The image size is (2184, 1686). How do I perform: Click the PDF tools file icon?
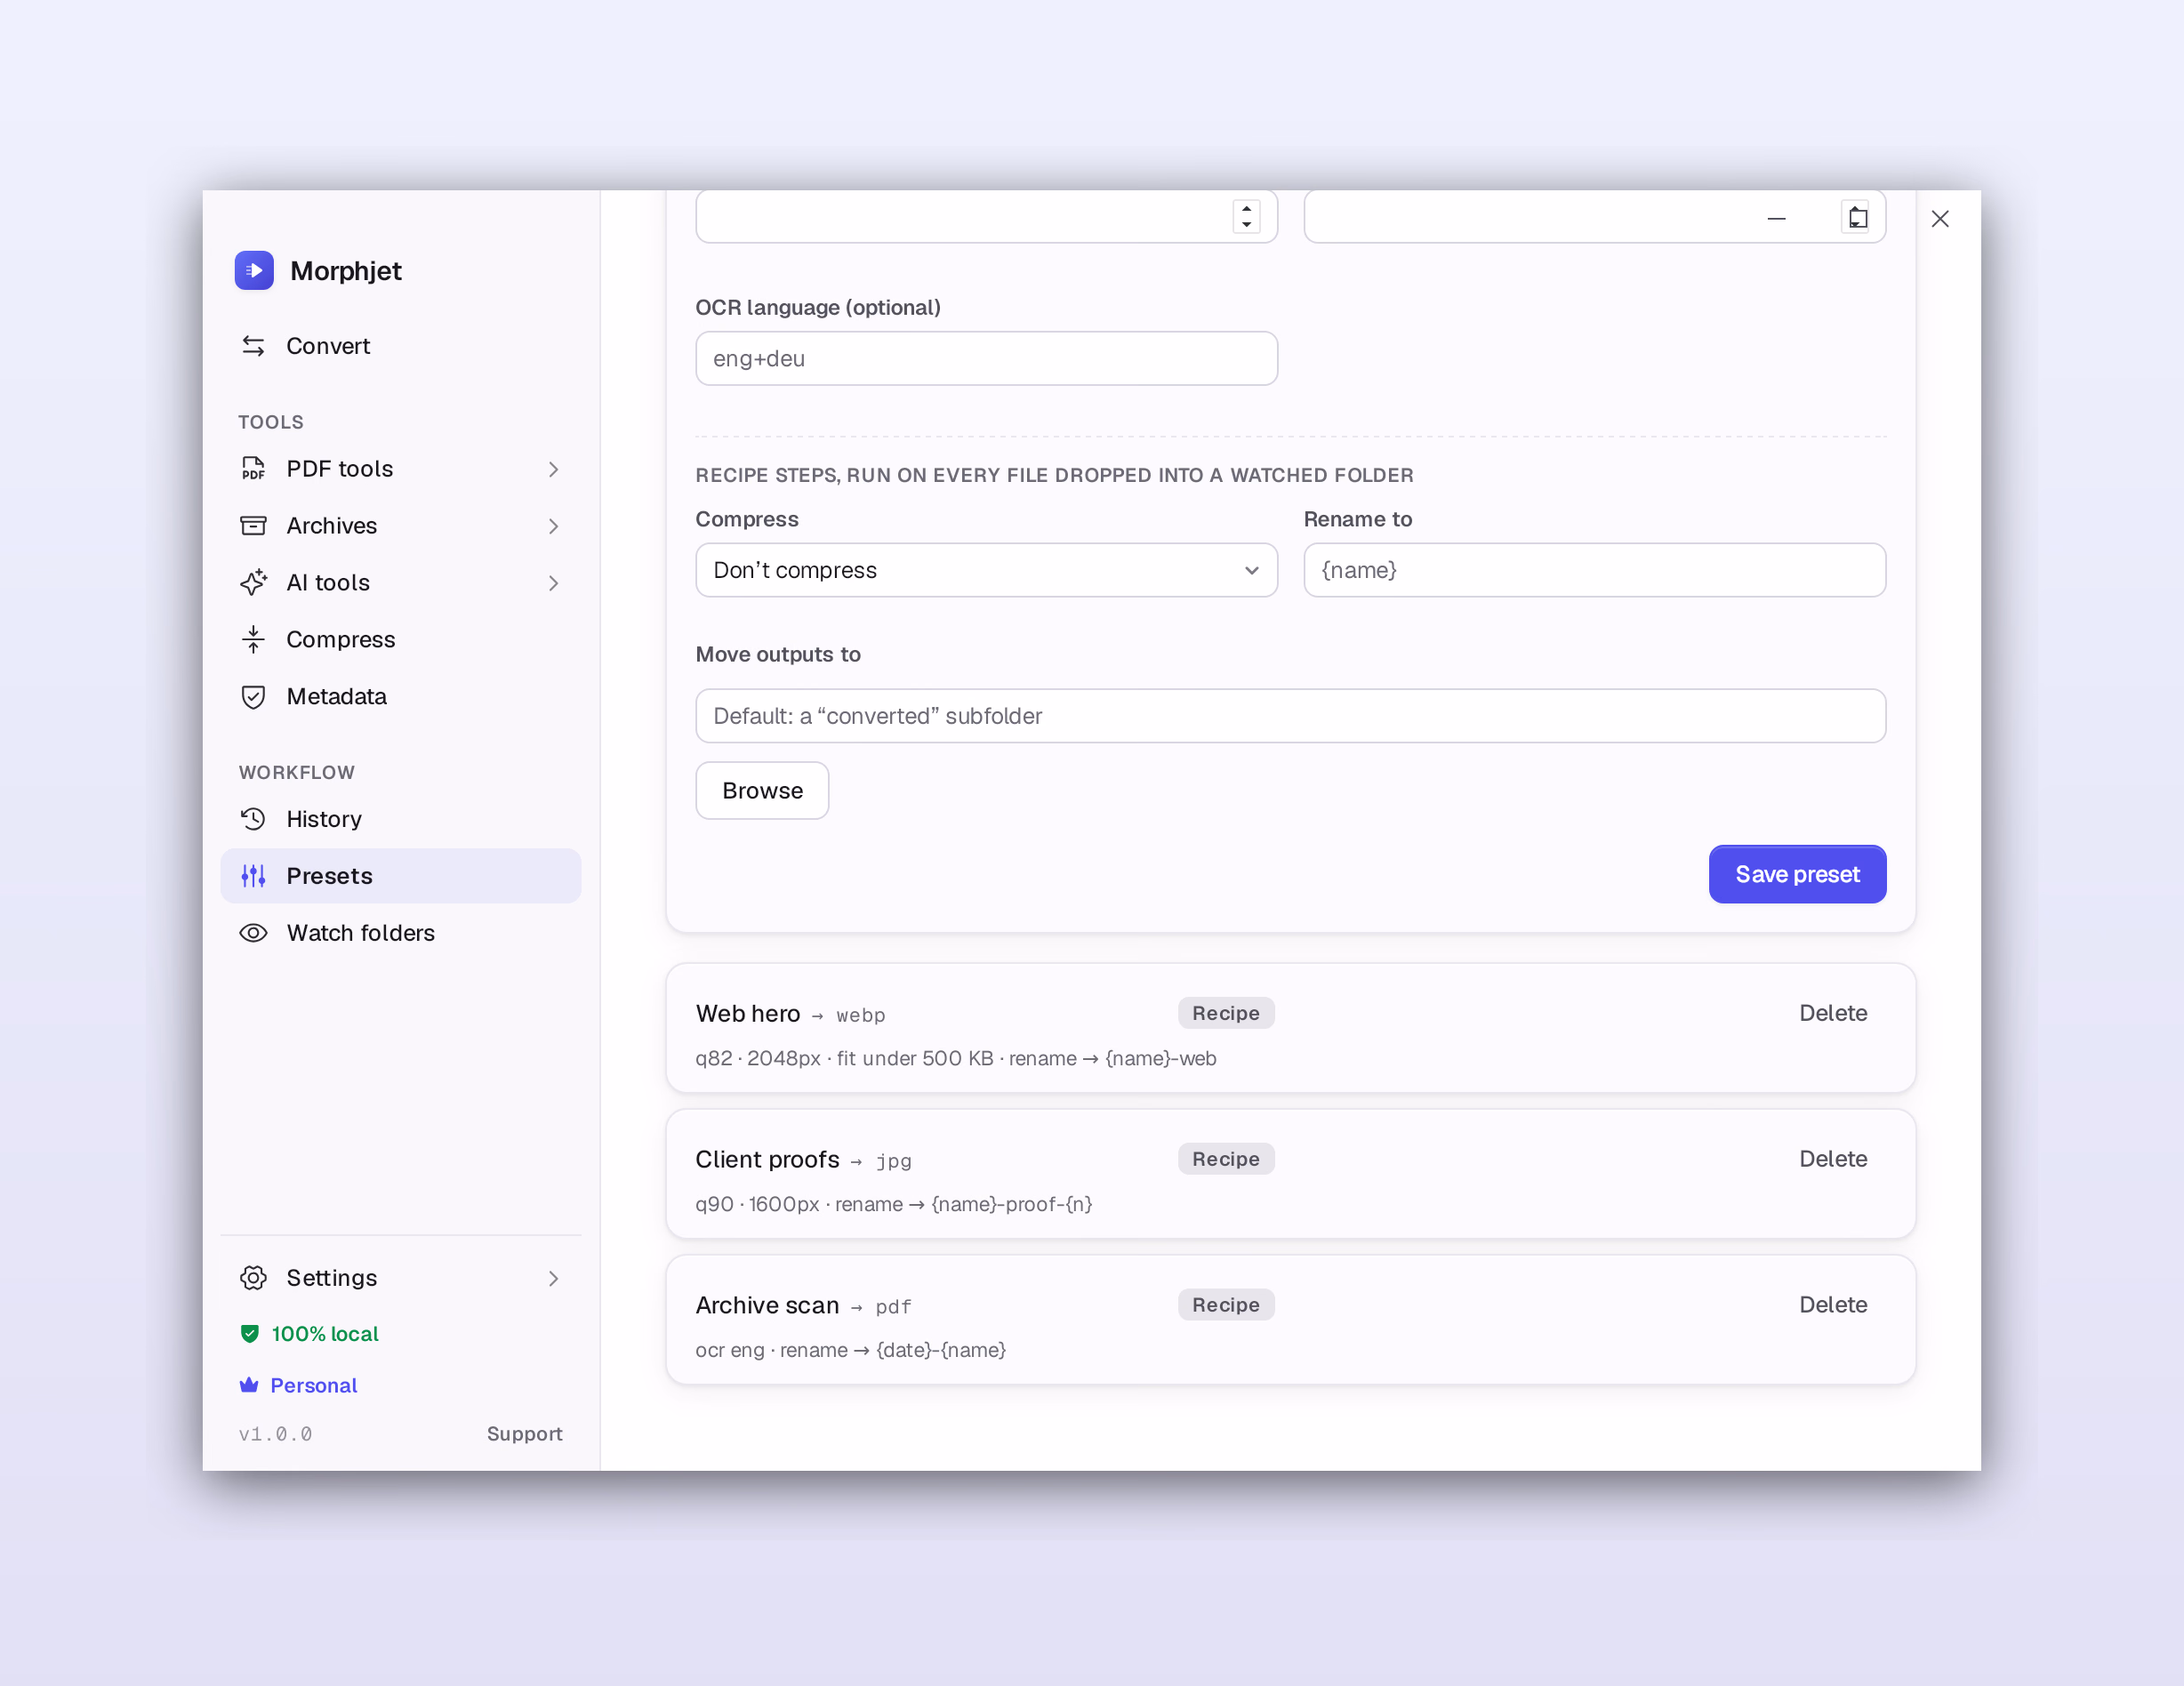253,469
